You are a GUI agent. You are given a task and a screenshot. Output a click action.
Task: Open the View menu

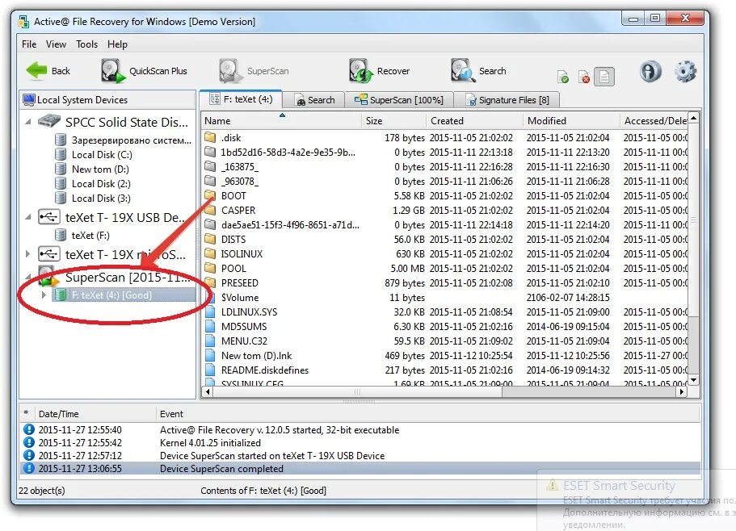point(56,44)
